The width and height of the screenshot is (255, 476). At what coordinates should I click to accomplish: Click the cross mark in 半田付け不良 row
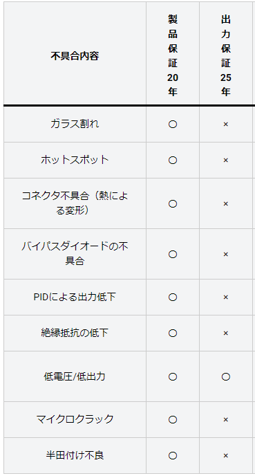pos(225,456)
